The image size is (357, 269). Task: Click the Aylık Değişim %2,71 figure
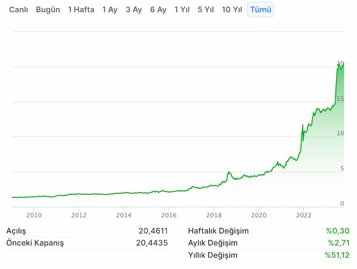(339, 243)
